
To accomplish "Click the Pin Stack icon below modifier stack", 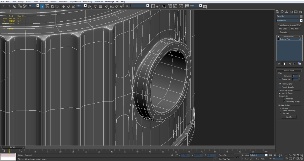I will pyautogui.click(x=279, y=64).
